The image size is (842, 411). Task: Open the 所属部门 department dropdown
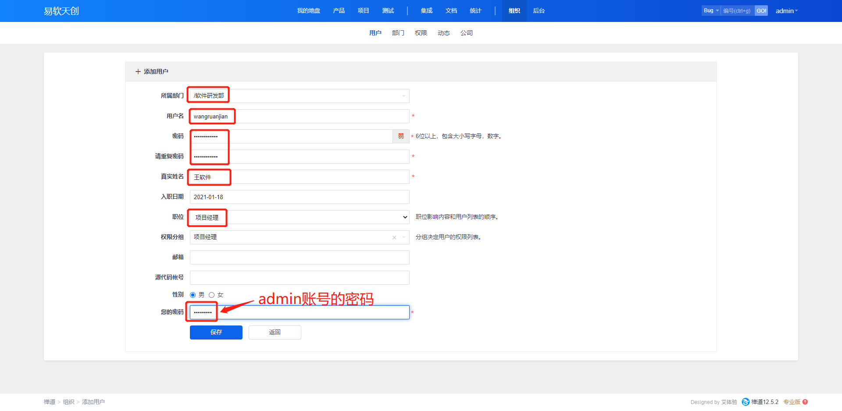coord(403,96)
